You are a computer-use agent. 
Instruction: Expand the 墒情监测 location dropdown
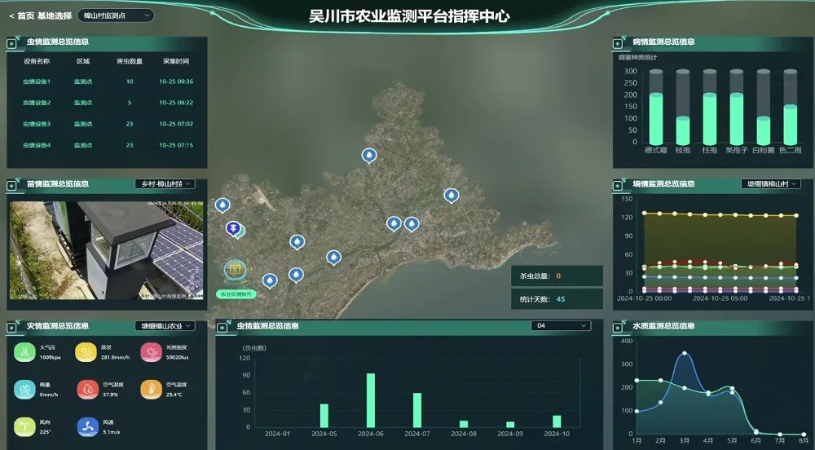(771, 184)
